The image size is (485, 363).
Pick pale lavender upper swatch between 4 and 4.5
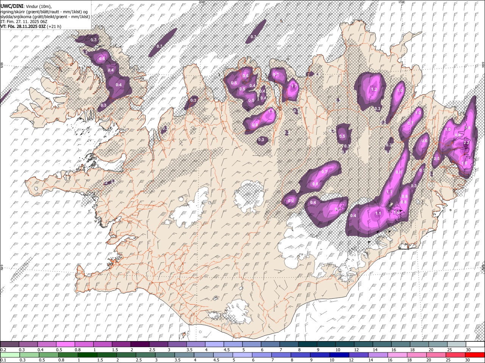pos(214,344)
